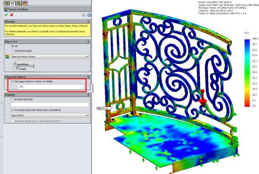Viewport: 259px width, 174px height.
Task: Open the FeatureManager design tree tab
Action: [x=6, y=3]
